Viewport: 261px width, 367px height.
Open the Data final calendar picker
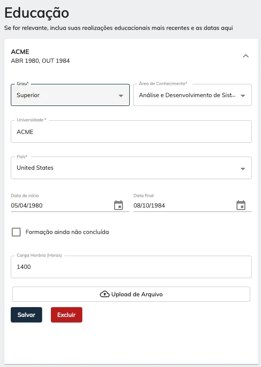click(241, 205)
